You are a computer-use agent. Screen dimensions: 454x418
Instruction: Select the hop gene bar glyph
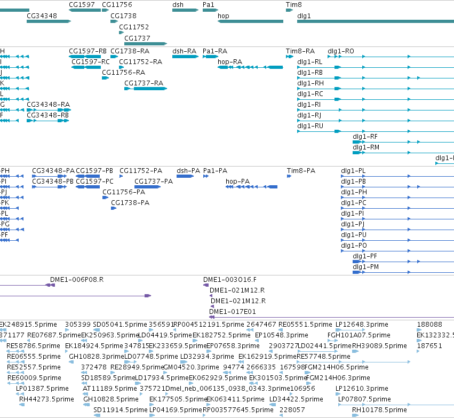[x=250, y=21]
